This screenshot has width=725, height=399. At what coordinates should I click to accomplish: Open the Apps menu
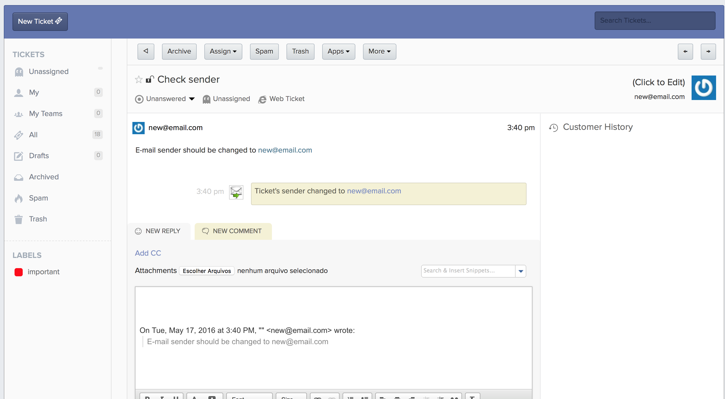pyautogui.click(x=338, y=52)
